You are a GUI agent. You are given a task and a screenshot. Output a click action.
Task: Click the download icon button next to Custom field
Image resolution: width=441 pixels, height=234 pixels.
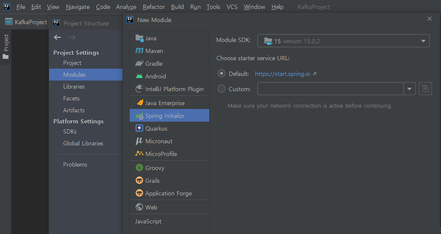(425, 89)
